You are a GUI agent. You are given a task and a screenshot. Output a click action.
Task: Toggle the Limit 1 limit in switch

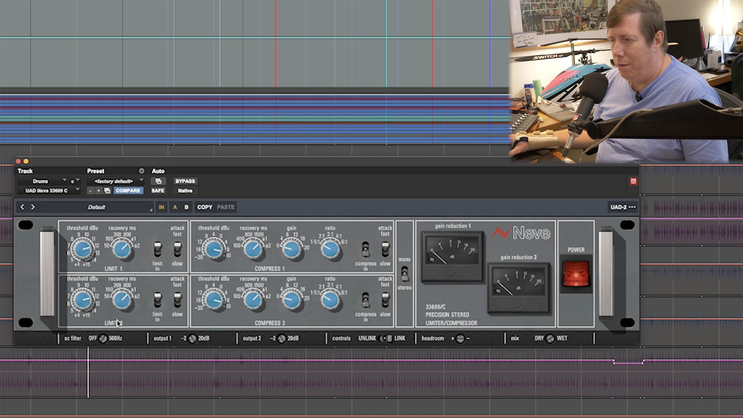[158, 250]
